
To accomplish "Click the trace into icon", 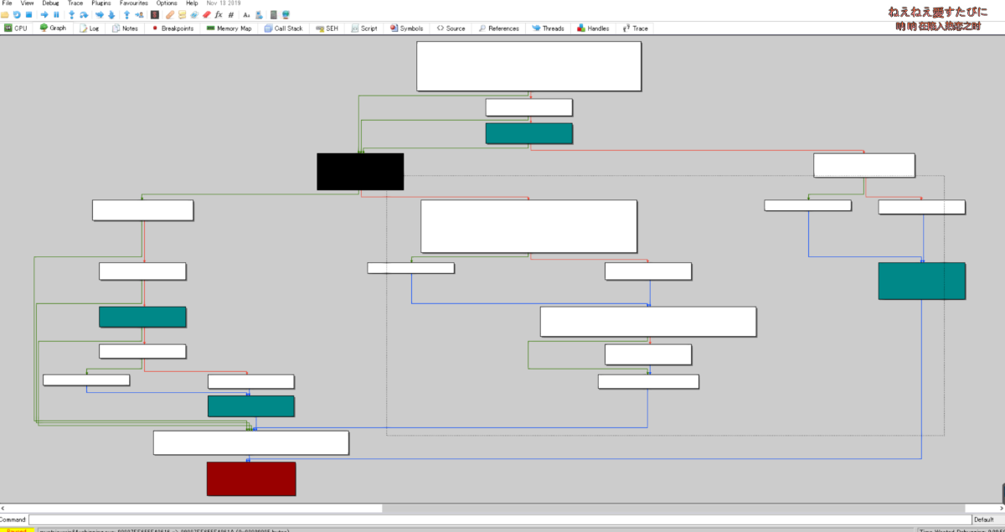I will coord(100,14).
